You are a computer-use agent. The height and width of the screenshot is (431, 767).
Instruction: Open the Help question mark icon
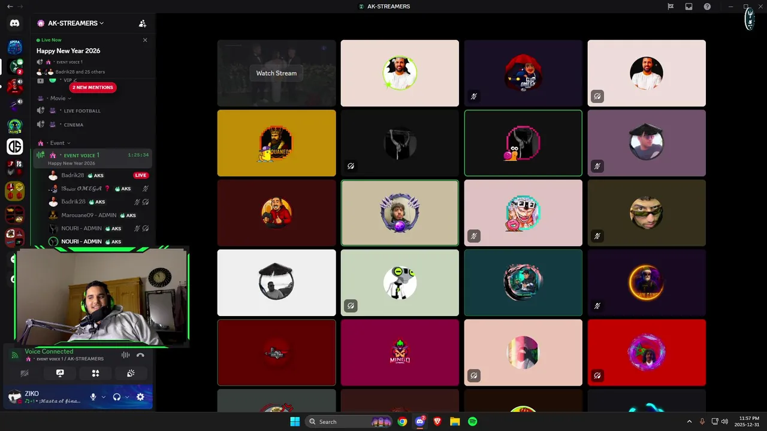(x=707, y=7)
